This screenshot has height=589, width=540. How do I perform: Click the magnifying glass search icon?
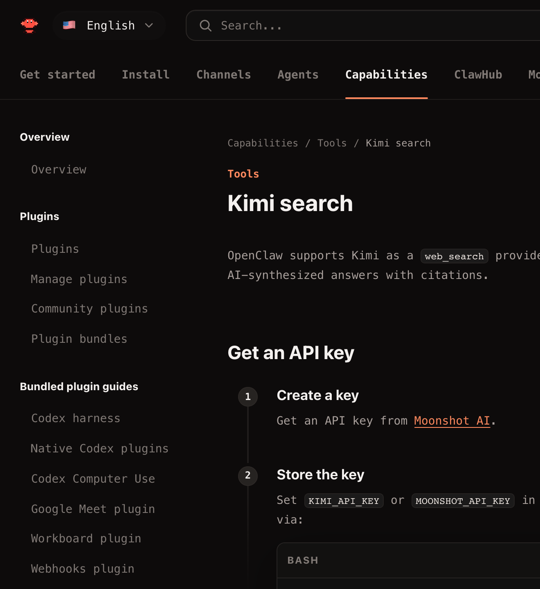click(x=205, y=26)
